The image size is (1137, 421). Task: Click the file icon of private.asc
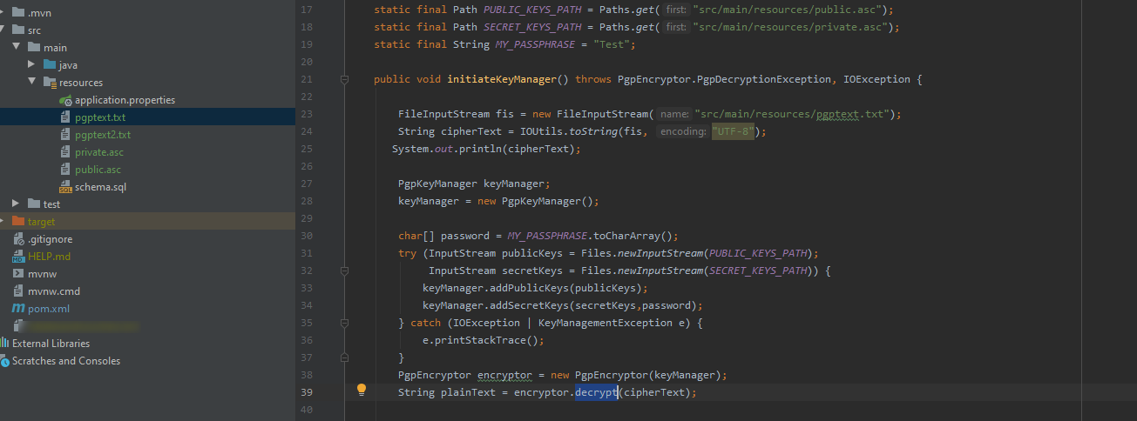coord(65,152)
